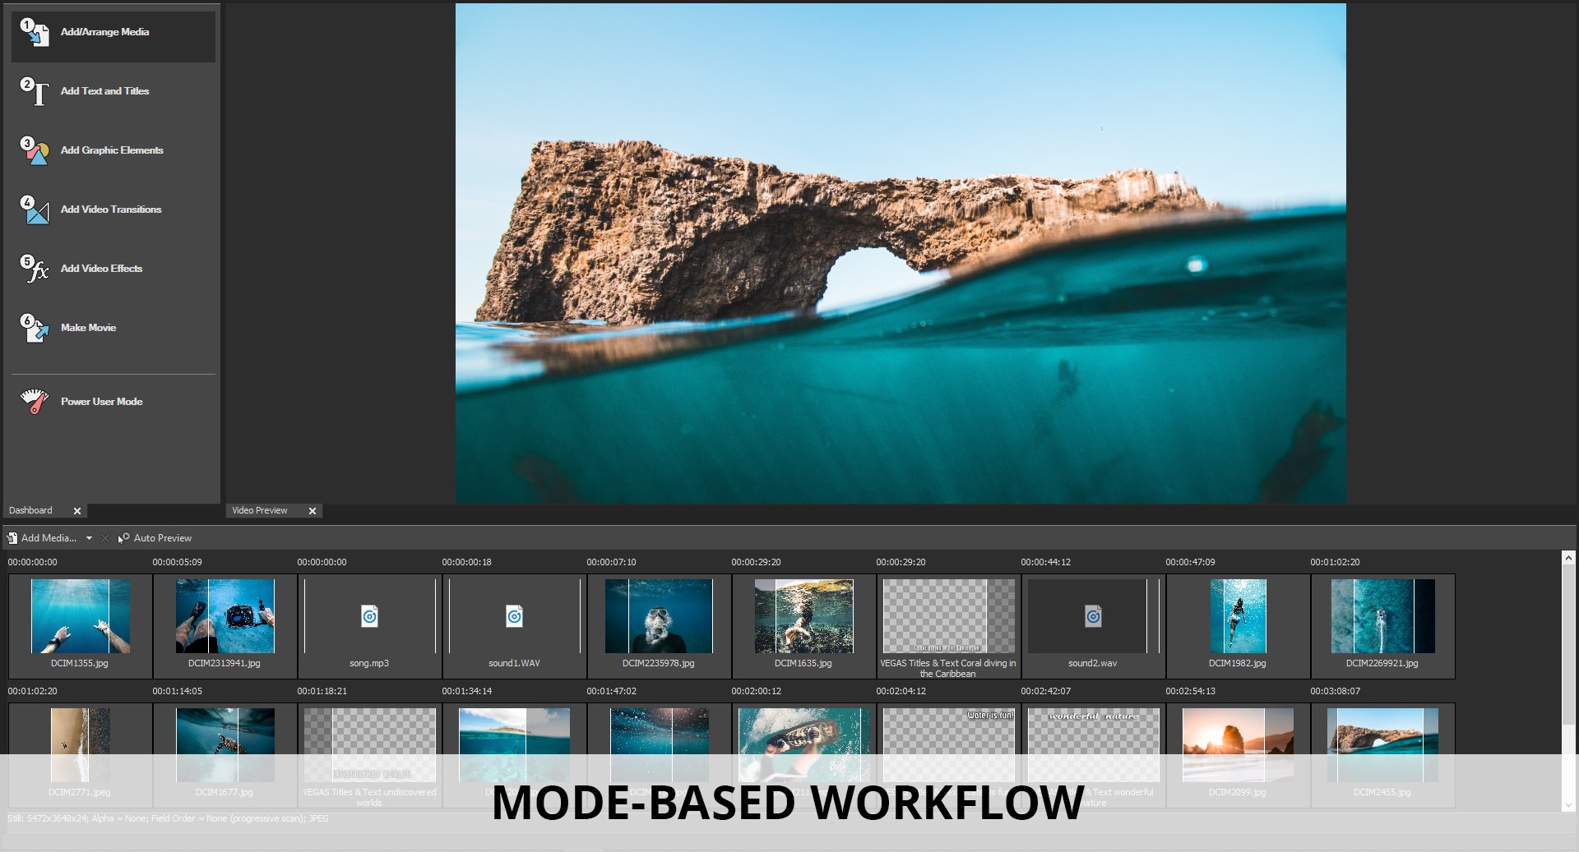Click the Make Movie icon

35,328
